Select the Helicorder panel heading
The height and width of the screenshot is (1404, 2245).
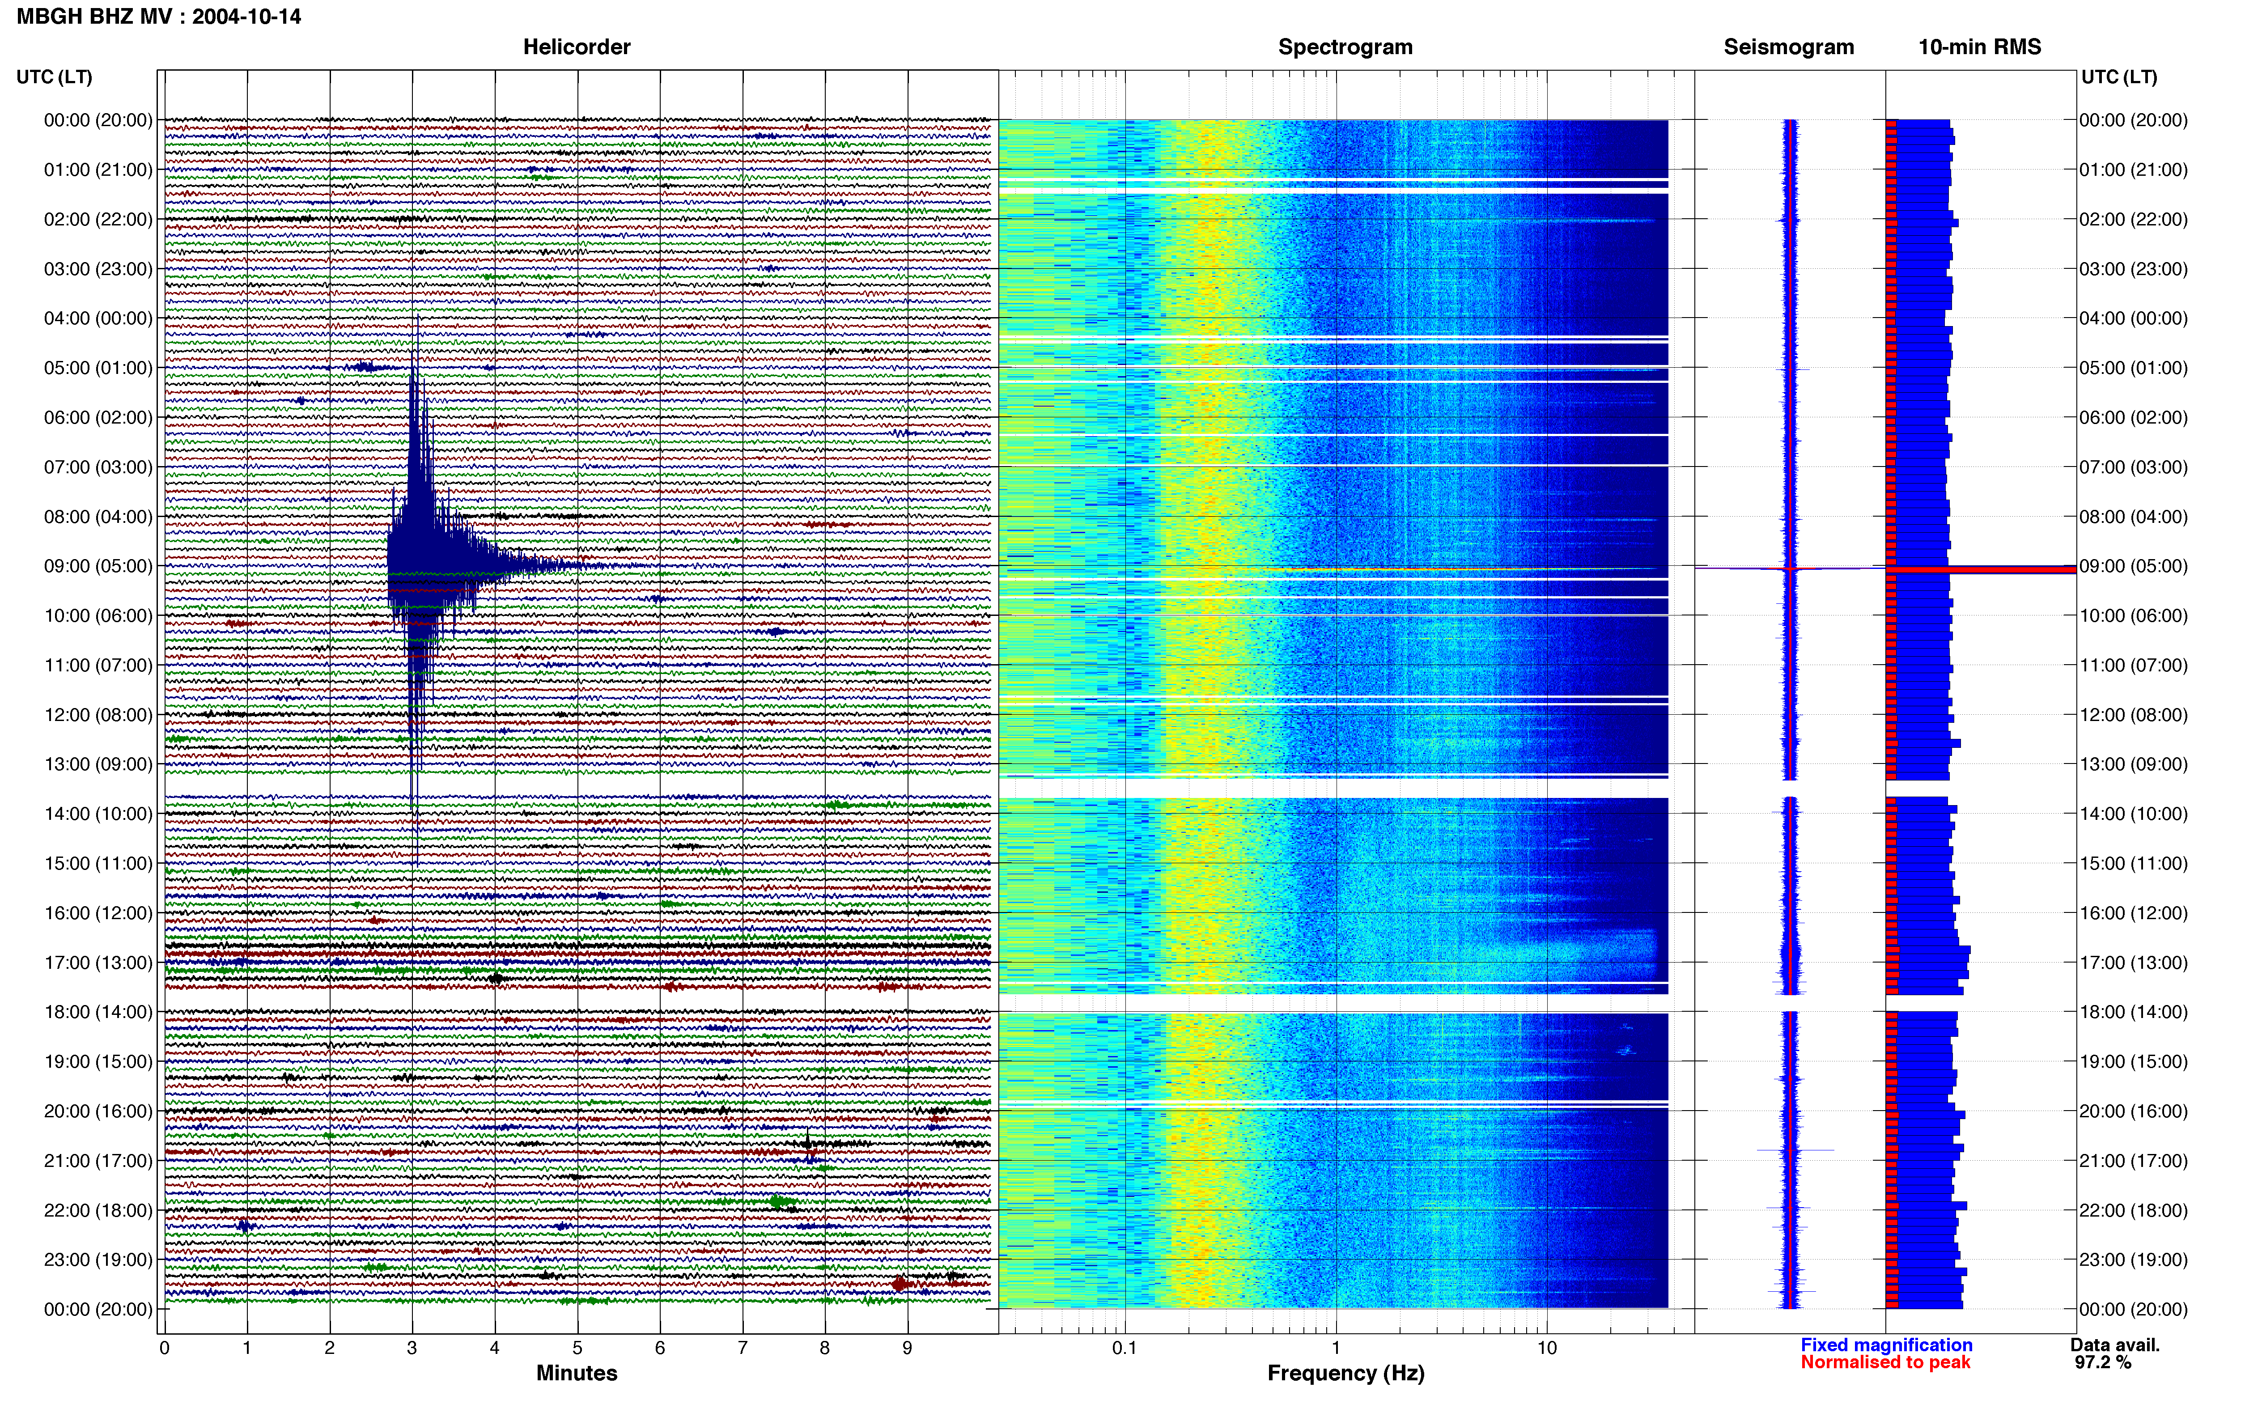pos(577,47)
